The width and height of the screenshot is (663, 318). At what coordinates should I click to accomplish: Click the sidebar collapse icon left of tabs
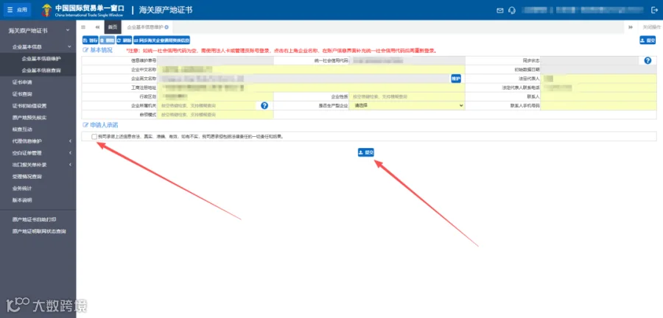point(83,27)
